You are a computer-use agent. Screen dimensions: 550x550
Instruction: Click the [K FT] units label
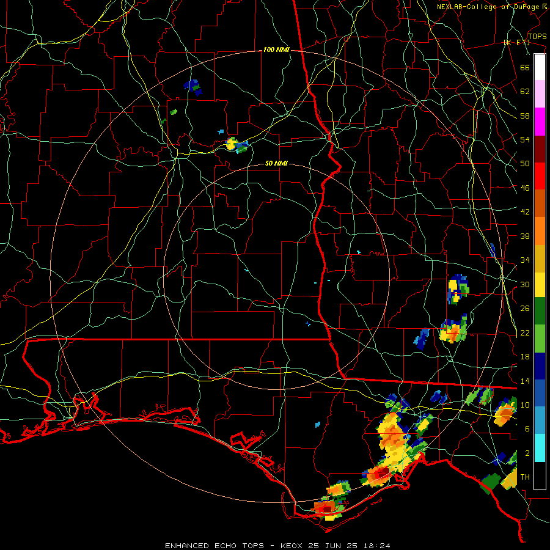(516, 43)
